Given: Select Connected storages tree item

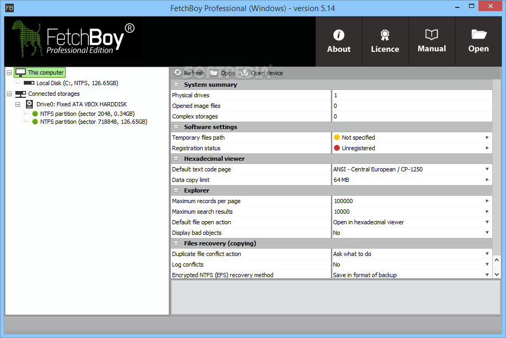Looking at the screenshot, I should click(54, 94).
